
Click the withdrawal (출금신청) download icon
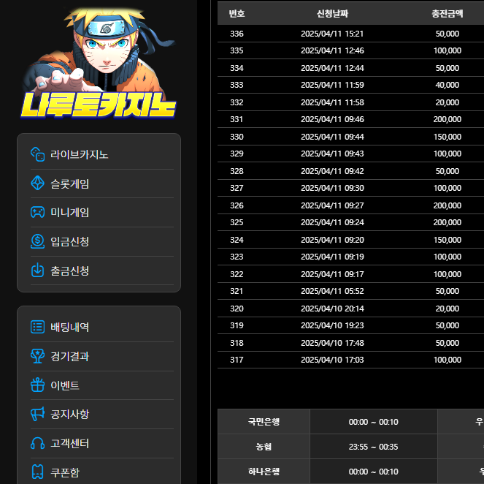37,271
